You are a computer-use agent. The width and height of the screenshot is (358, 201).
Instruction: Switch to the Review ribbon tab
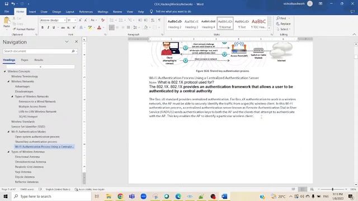pos(117,12)
